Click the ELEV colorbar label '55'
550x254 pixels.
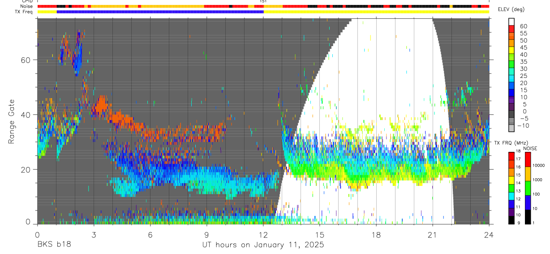pyautogui.click(x=524, y=33)
